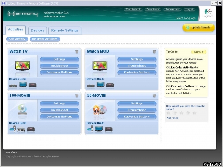Click the Update Remote button

[199, 27]
